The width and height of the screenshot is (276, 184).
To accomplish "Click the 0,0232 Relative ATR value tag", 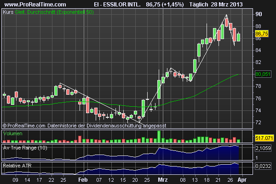I will [263, 166].
